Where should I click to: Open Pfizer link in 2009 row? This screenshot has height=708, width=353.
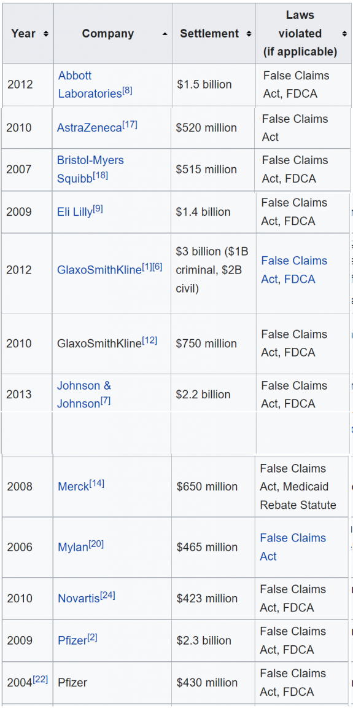coord(72,641)
